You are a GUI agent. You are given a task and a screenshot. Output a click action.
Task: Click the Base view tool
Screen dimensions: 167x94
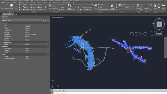pos(164,6)
